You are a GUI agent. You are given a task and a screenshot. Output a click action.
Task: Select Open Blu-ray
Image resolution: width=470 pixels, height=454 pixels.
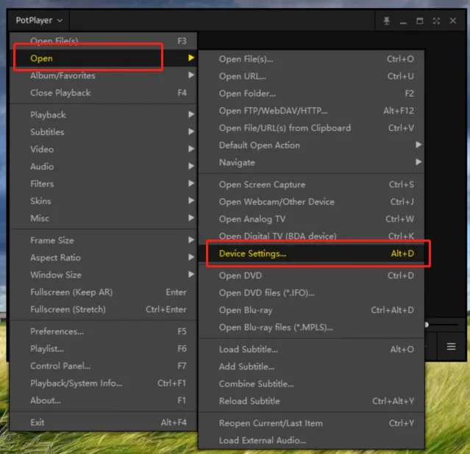[x=311, y=310]
